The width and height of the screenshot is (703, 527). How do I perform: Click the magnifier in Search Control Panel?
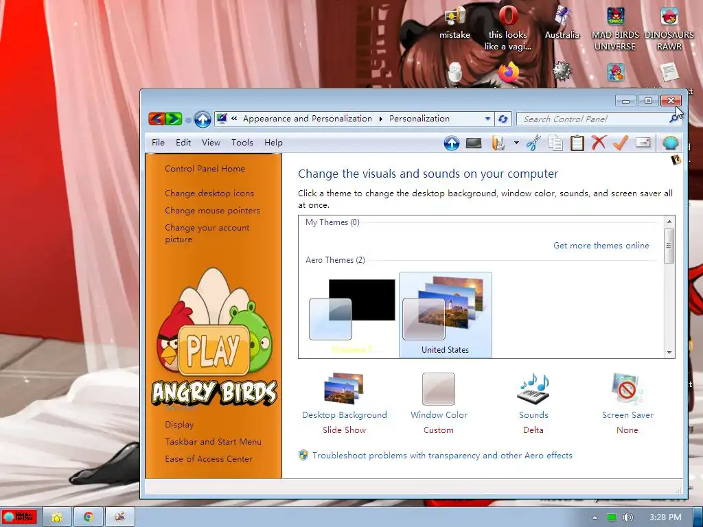(674, 119)
